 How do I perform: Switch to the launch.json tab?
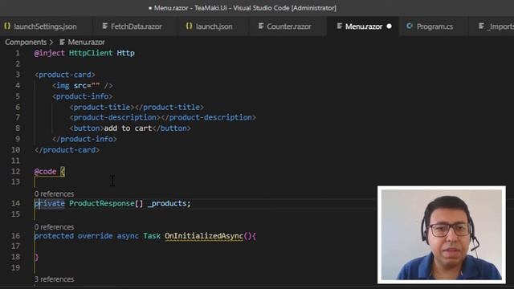point(210,26)
